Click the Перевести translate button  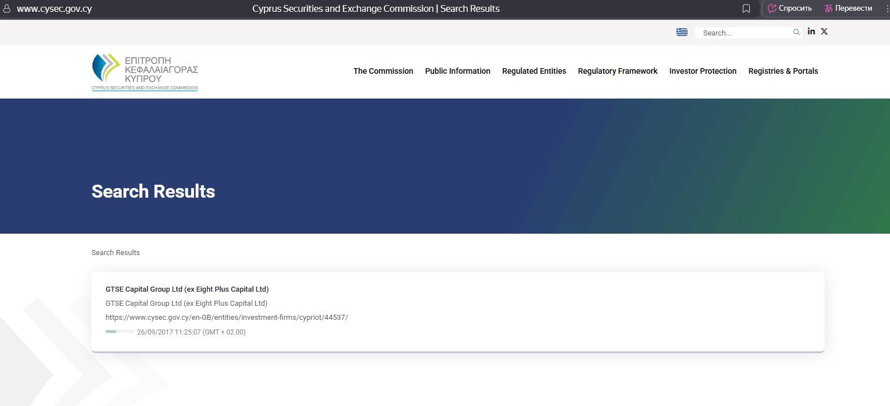[x=848, y=8]
